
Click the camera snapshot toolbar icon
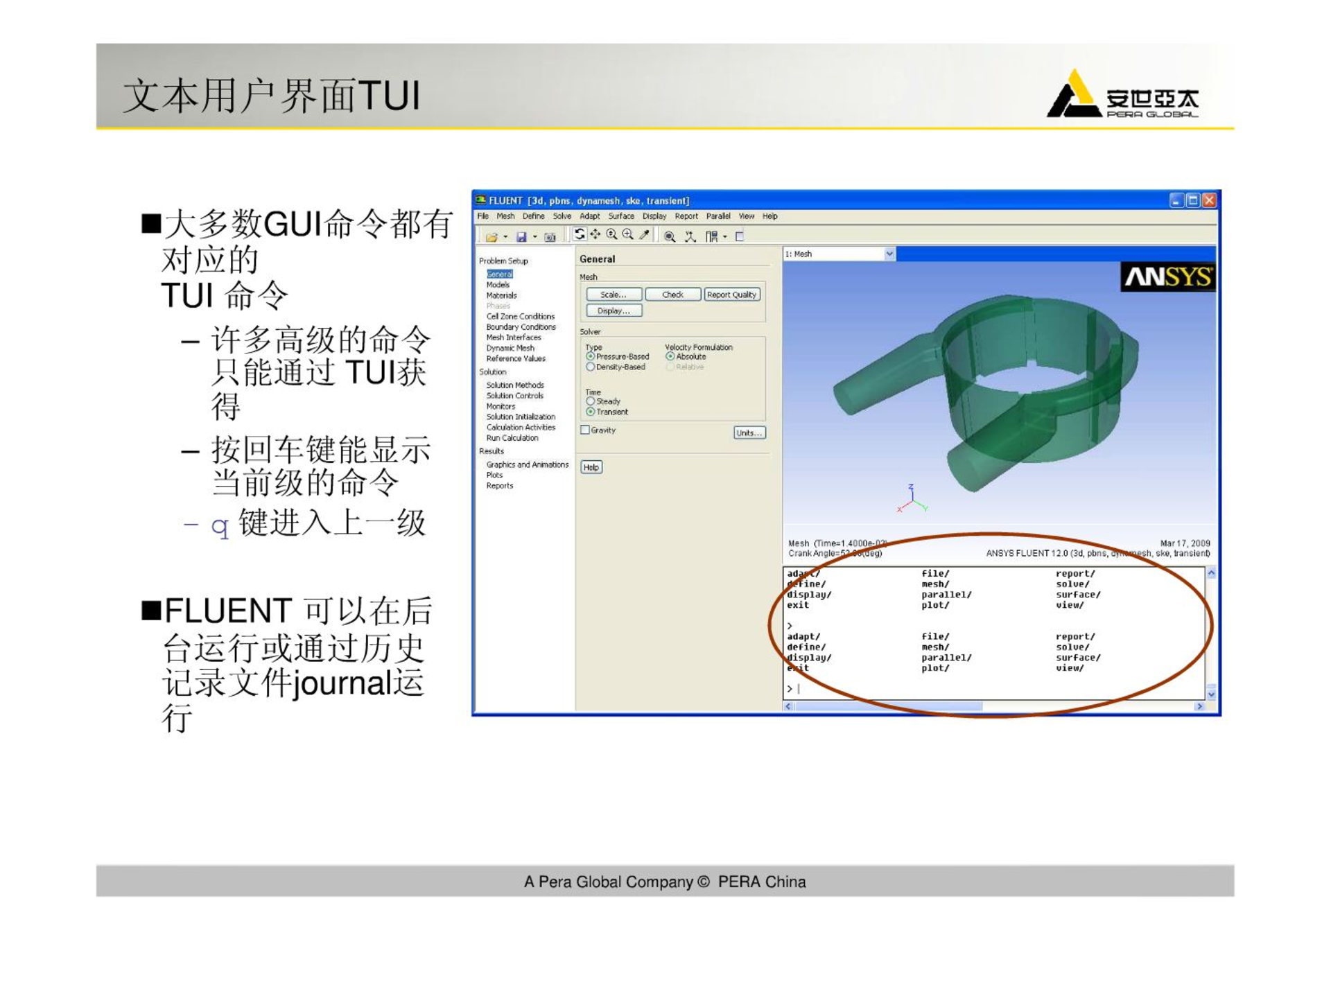[550, 237]
